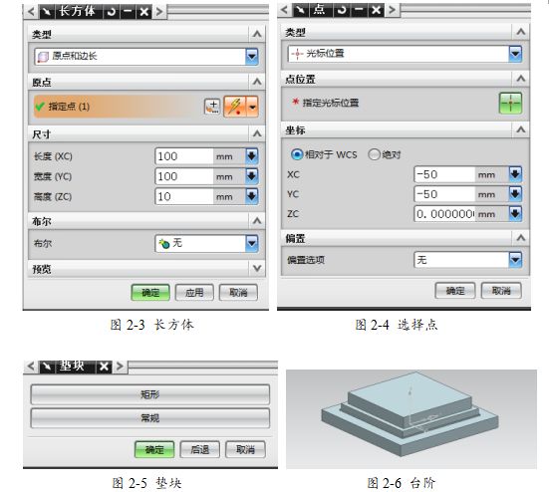Collapse the 类型 section in 长方体 dialog
The width and height of the screenshot is (549, 492).
coord(257,34)
